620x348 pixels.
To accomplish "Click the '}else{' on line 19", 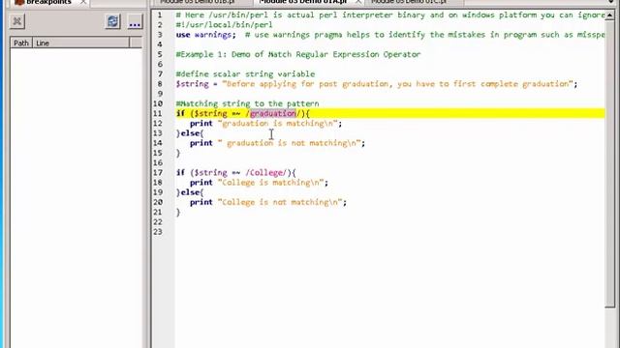I will [190, 192].
